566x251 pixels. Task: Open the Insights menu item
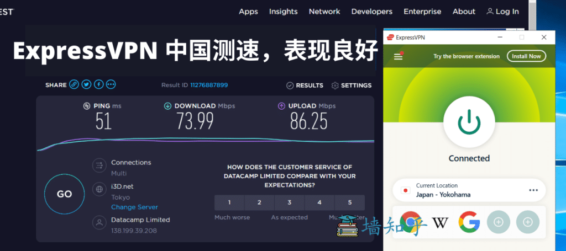click(284, 12)
